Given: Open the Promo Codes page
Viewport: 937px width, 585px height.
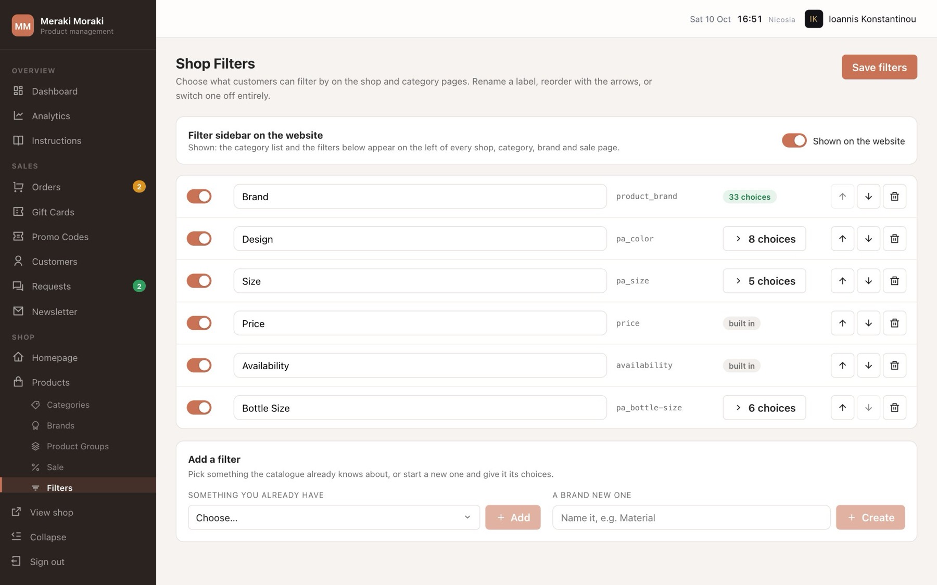Looking at the screenshot, I should 78,237.
